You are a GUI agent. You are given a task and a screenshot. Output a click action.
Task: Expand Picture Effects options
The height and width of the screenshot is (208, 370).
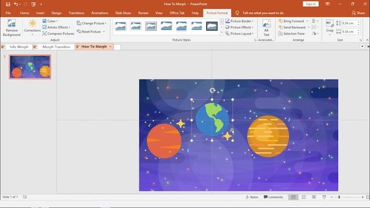[x=239, y=27]
